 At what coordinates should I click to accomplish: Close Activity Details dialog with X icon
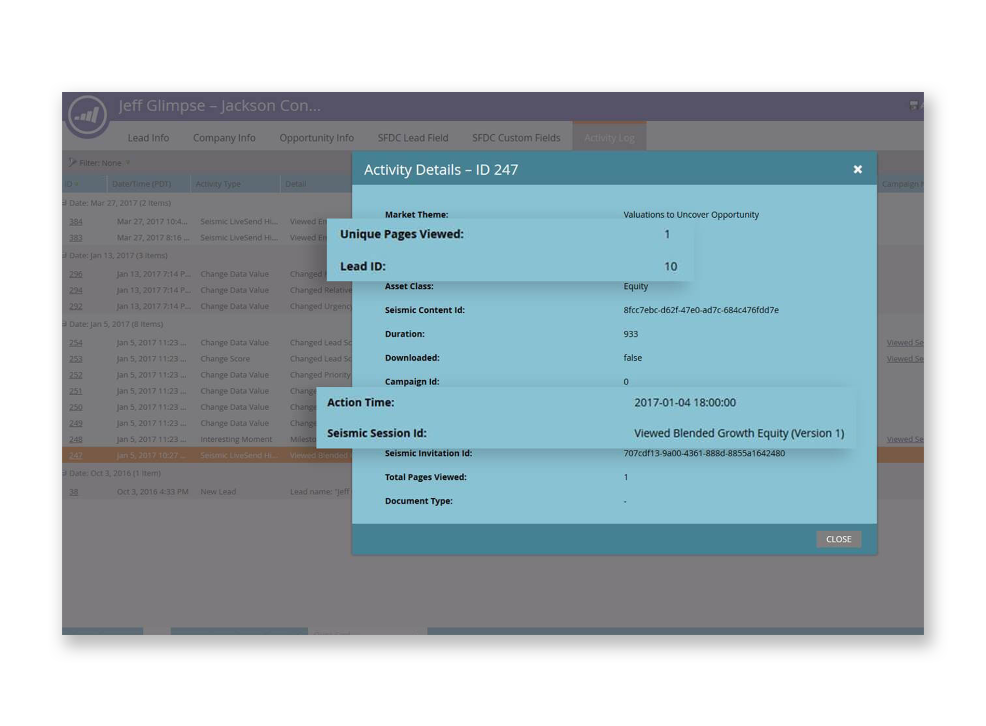click(857, 170)
